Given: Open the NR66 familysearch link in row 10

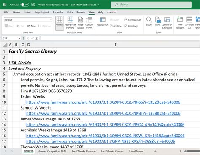Looking at the screenshot, I should click(x=103, y=102).
